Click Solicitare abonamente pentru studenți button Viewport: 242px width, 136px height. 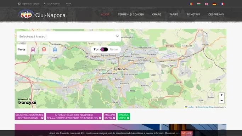tap(29, 117)
